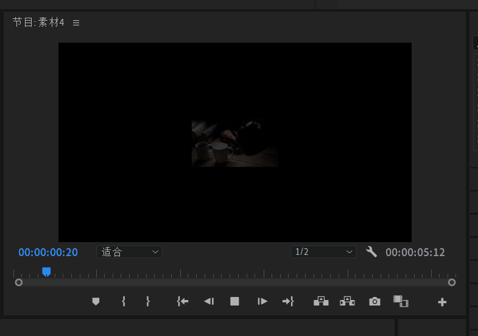
Task: Click the Extract button
Action: (347, 301)
